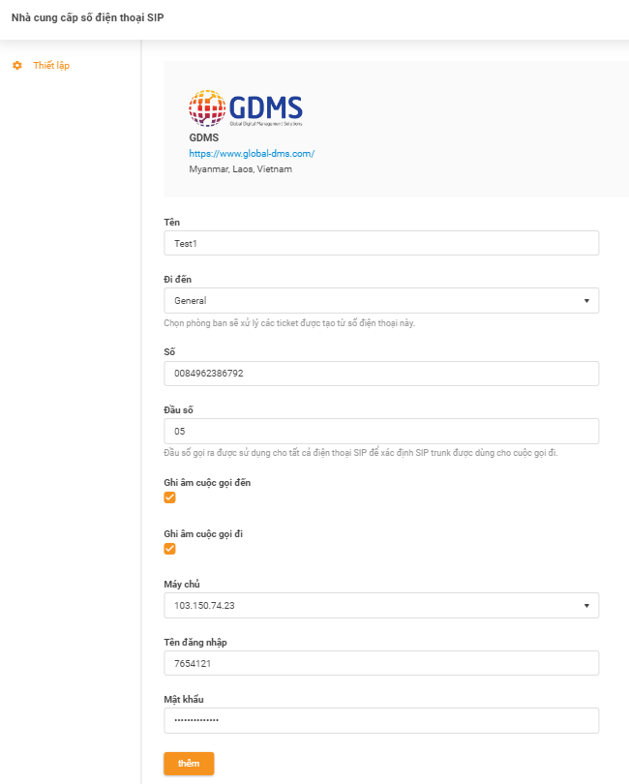Click the Tên input field
This screenshot has height=784, width=629.
(381, 243)
